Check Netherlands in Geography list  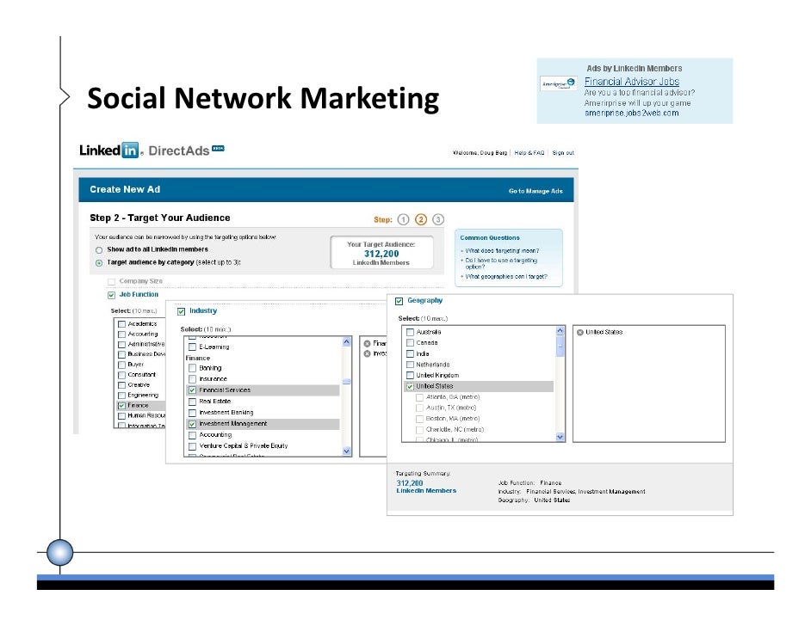click(410, 365)
